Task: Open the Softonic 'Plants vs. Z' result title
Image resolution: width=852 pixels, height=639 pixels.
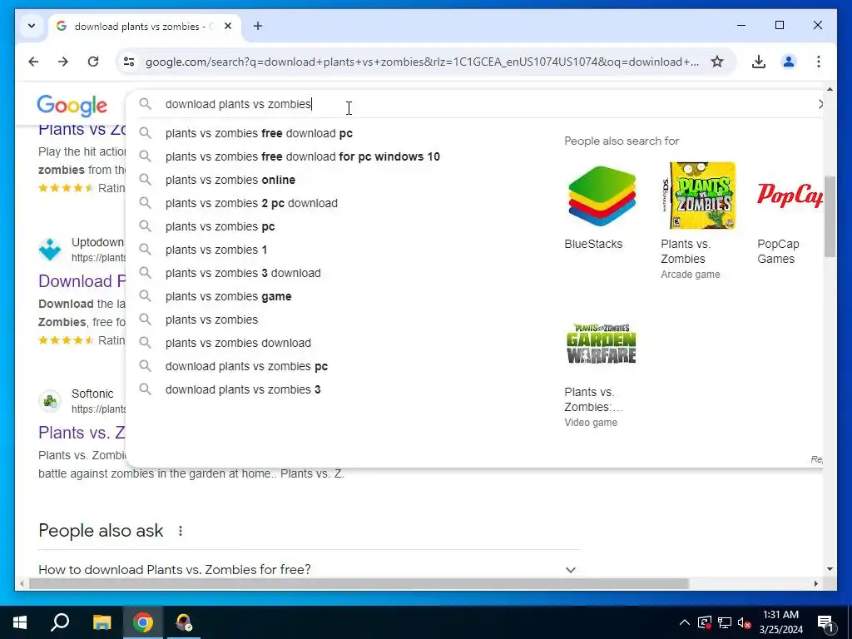Action: [82, 433]
